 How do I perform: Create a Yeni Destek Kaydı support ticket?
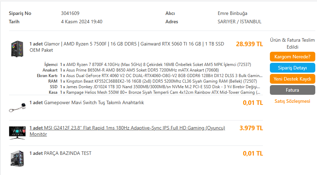click(292, 79)
